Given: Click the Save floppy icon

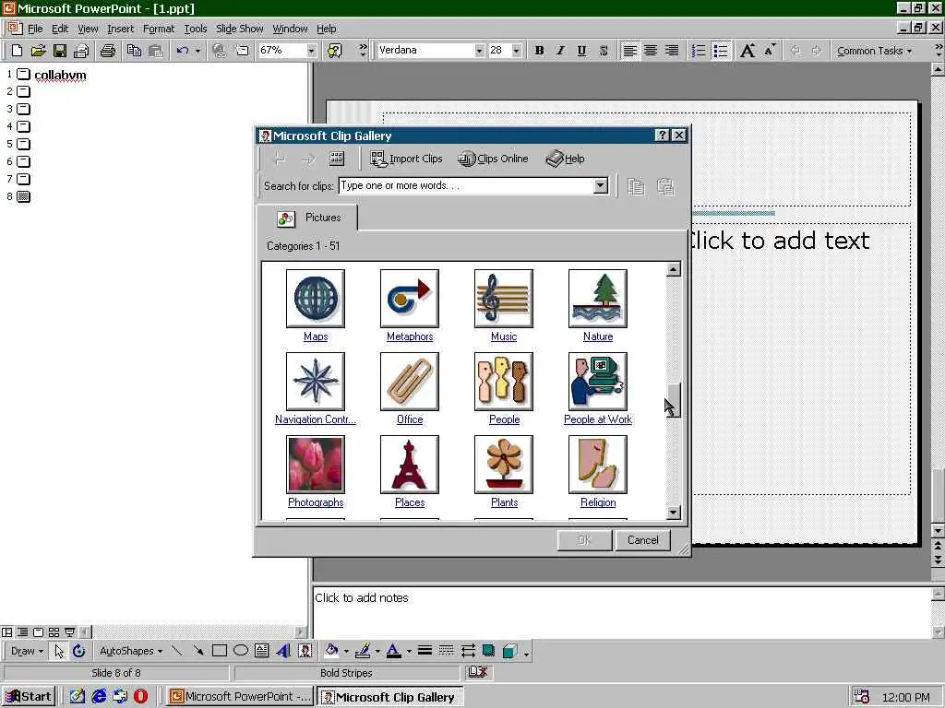Looking at the screenshot, I should (x=60, y=51).
